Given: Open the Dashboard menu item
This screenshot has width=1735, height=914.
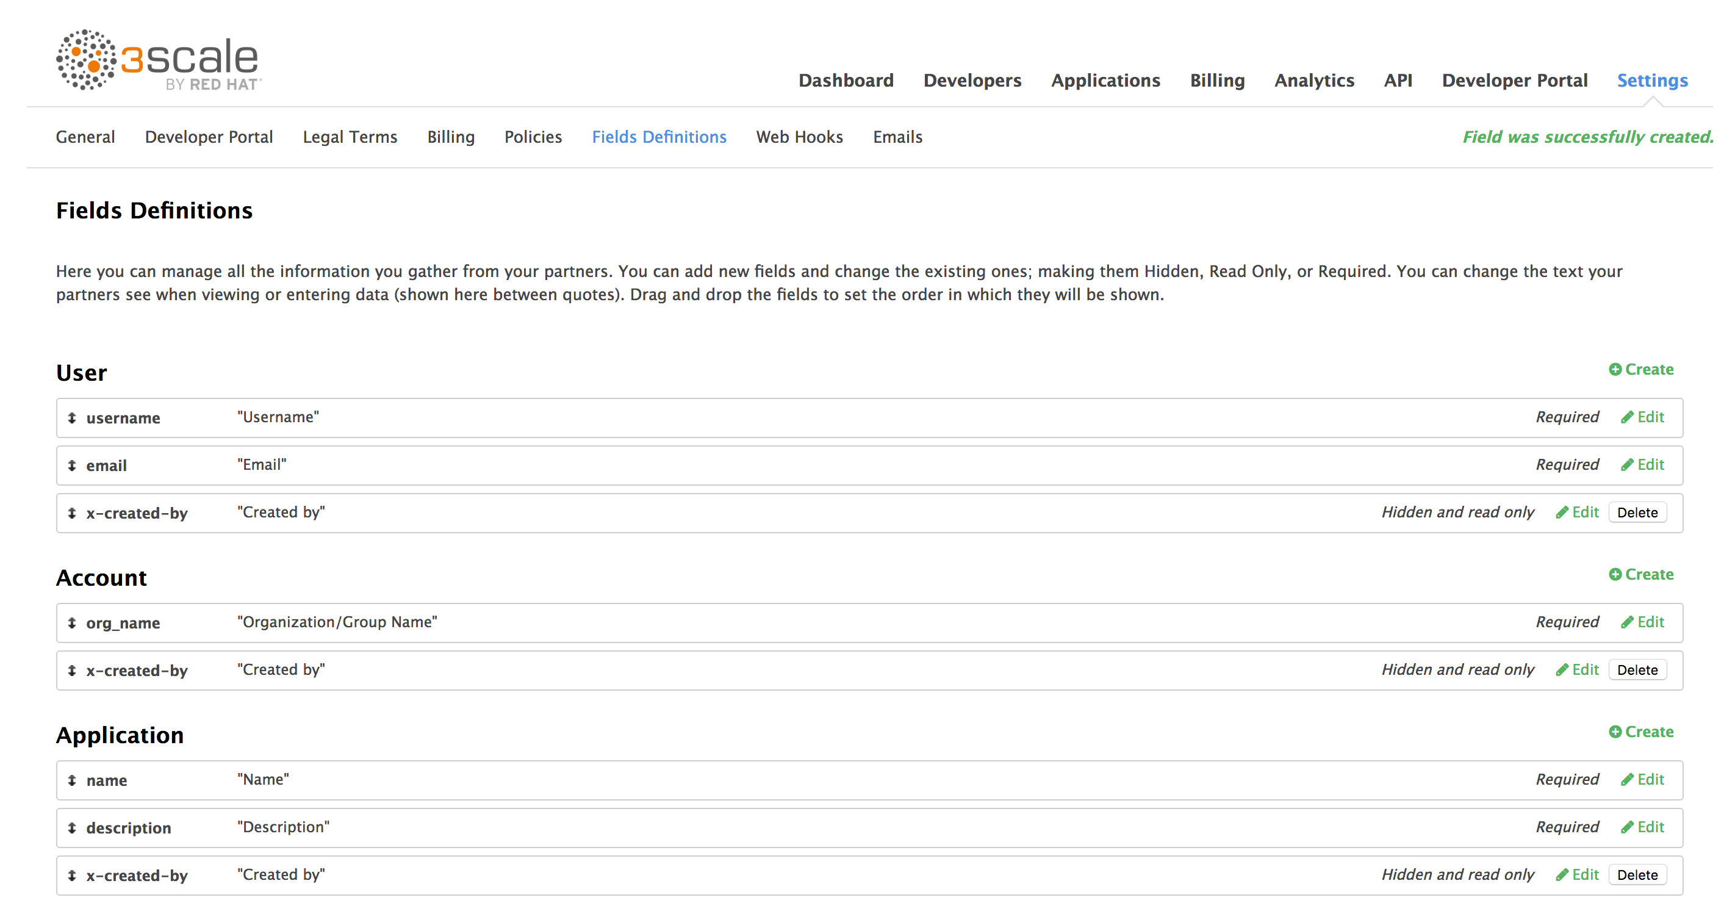Looking at the screenshot, I should click(x=846, y=81).
